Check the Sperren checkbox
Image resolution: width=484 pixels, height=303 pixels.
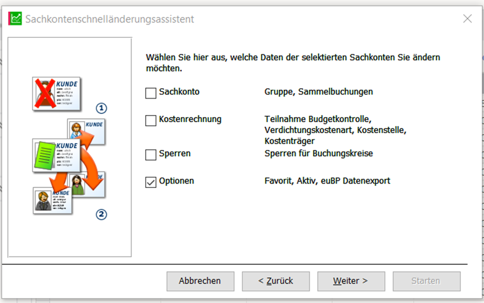[151, 155]
